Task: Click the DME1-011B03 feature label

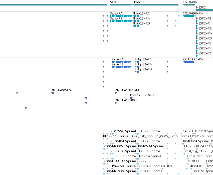Action: 126,100
